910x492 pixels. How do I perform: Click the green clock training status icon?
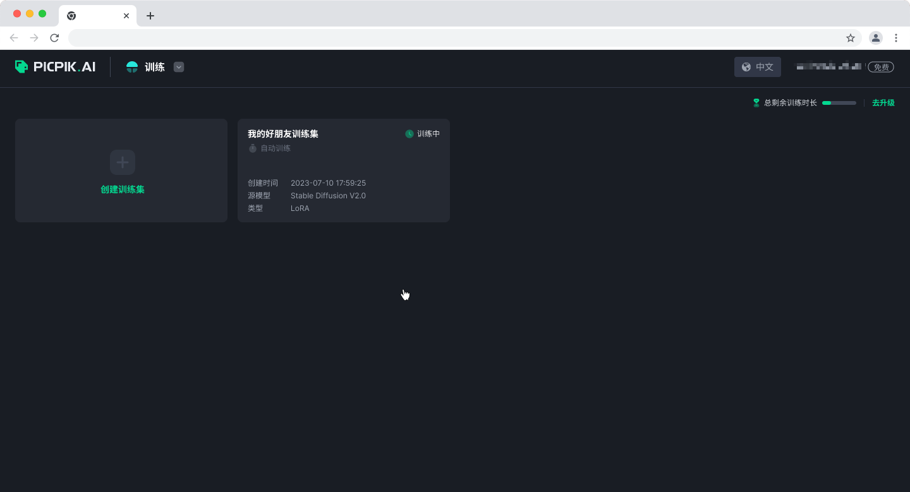point(409,134)
